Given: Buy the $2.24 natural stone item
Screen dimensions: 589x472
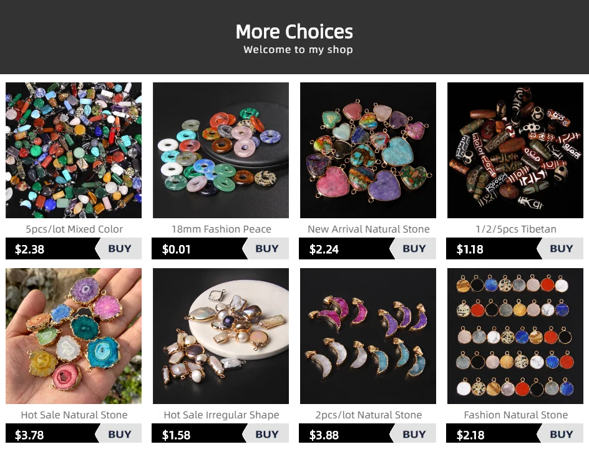Looking at the screenshot, I should (414, 249).
